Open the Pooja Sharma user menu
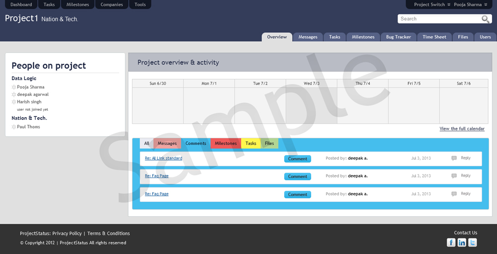Screen dimensions: 497x254 470,4
